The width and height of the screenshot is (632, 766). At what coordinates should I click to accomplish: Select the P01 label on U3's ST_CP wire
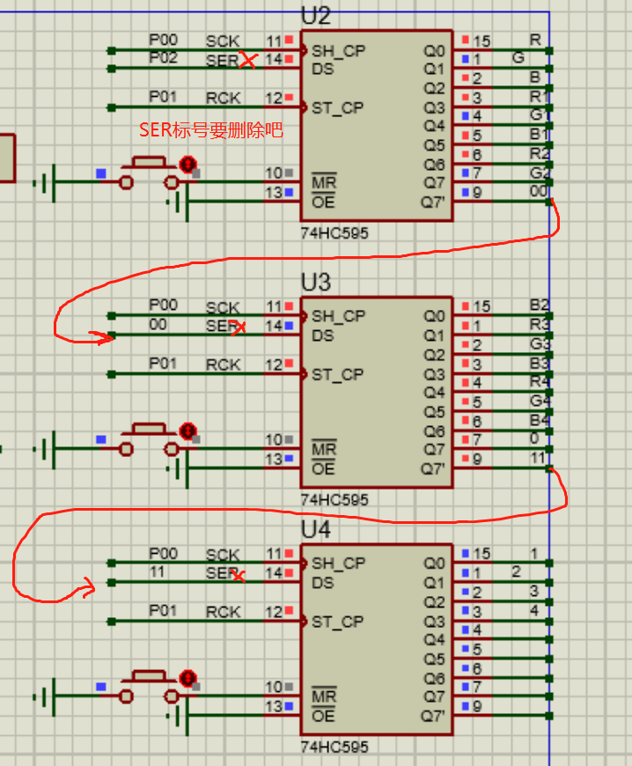163,364
